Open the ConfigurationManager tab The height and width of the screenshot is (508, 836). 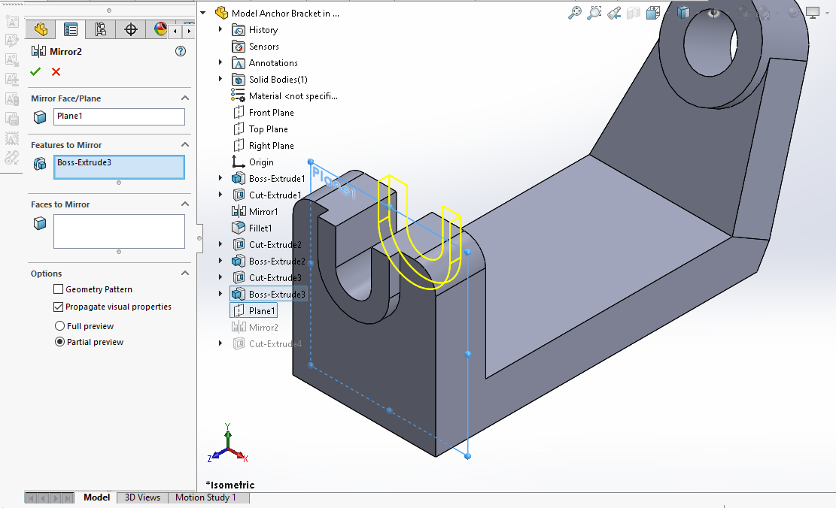click(101, 29)
